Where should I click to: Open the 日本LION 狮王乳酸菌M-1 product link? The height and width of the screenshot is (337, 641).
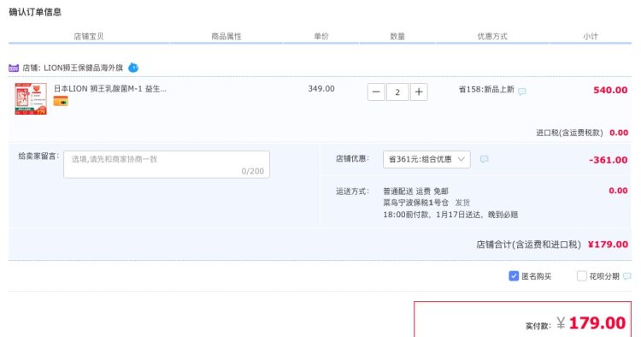pos(110,89)
